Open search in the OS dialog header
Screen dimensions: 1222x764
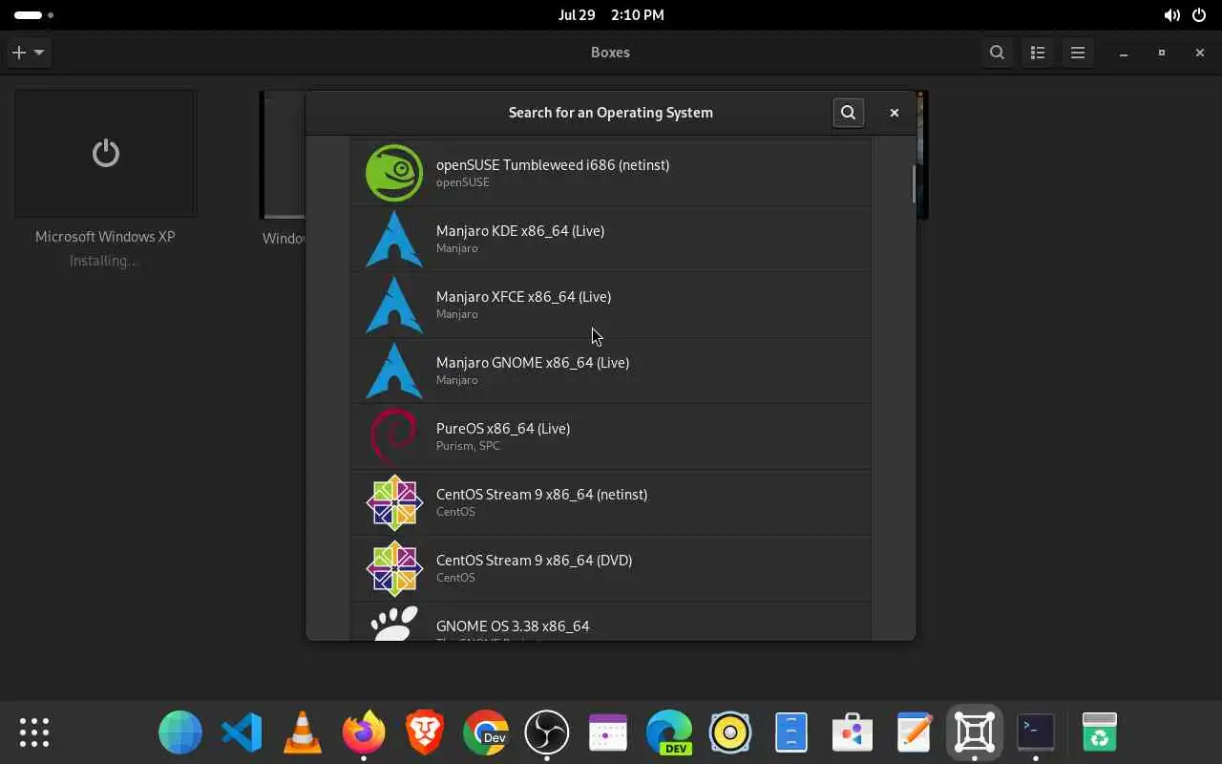848,113
